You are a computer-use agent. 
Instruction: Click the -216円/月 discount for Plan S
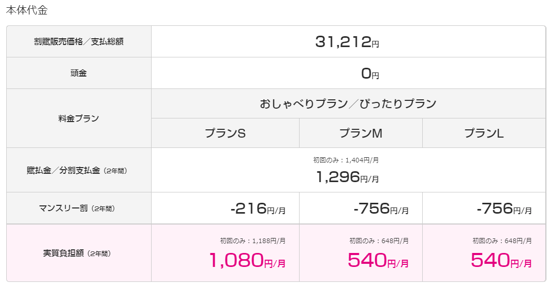[x=258, y=208]
